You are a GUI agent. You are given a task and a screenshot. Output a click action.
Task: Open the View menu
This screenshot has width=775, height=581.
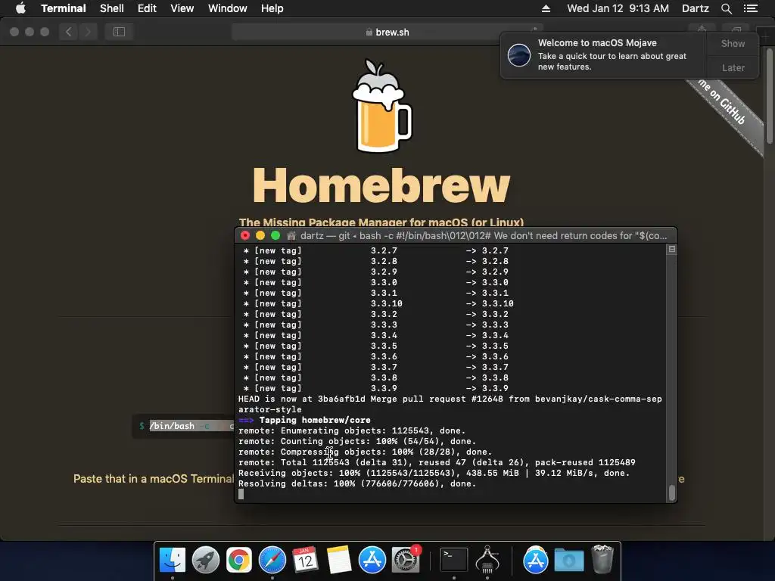[x=182, y=8]
